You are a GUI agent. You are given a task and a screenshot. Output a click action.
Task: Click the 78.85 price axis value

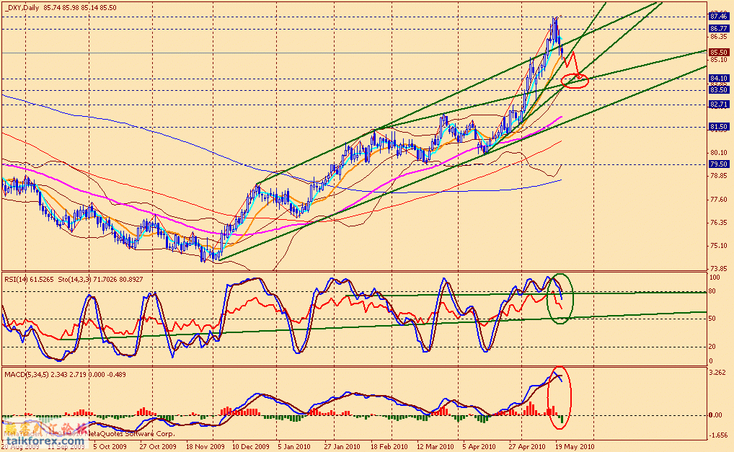(719, 176)
